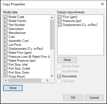Uncheck the Documents checkbox
This screenshot has height=104, width=107.
click(59, 76)
